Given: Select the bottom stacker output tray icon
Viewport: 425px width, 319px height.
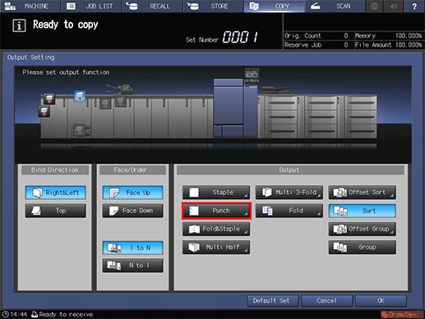Looking at the screenshot, I should pos(79,130).
